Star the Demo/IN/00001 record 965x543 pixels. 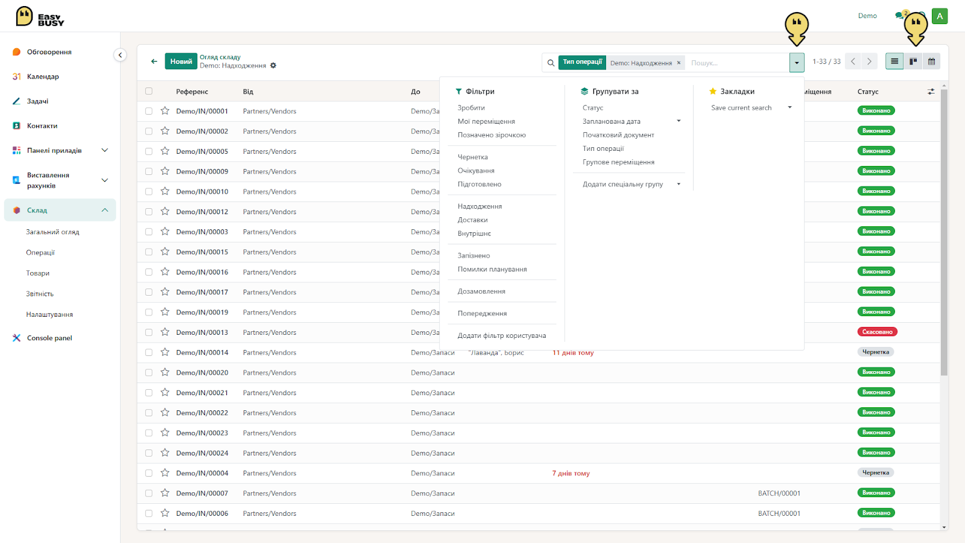pos(165,111)
